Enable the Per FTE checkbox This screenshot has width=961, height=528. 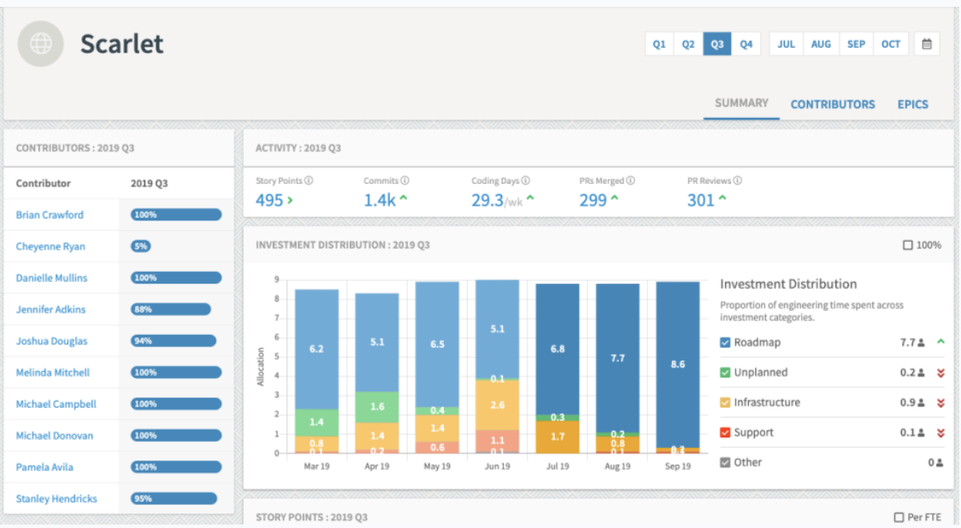coord(901,516)
